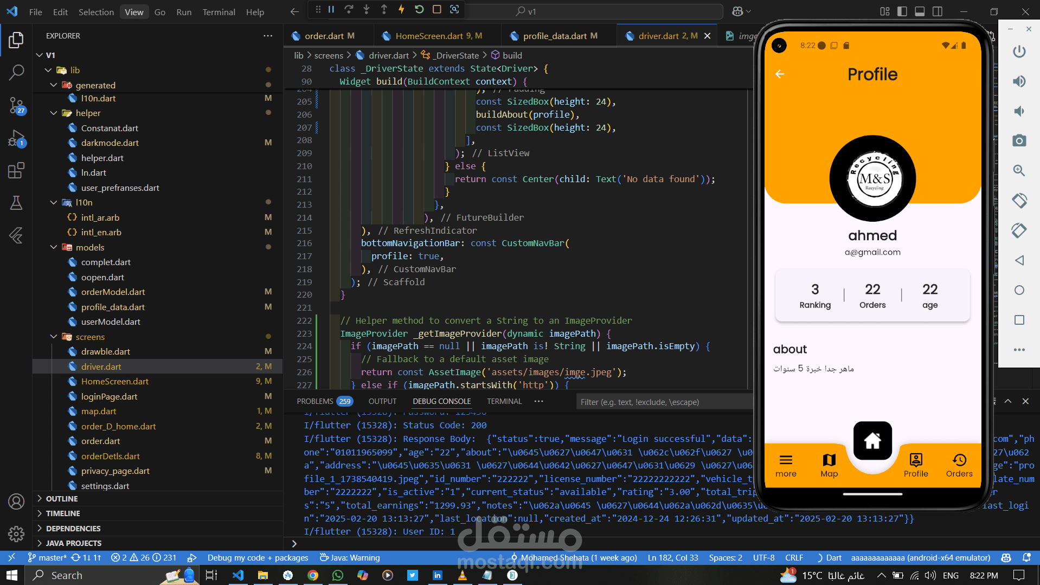The width and height of the screenshot is (1040, 585).
Task: Open the Terminal menu
Action: click(219, 12)
